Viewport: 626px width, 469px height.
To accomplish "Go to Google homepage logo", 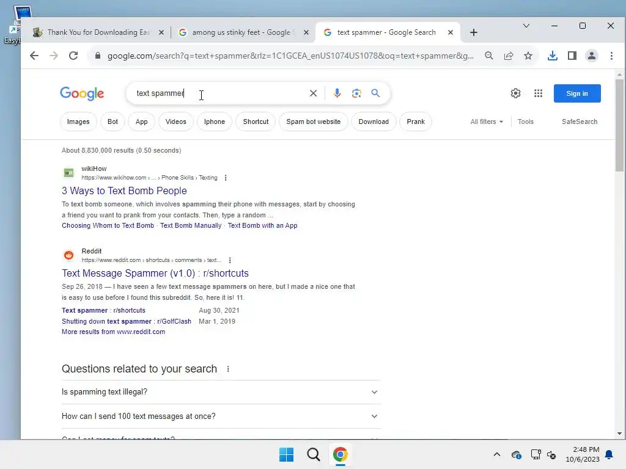I will click(82, 93).
